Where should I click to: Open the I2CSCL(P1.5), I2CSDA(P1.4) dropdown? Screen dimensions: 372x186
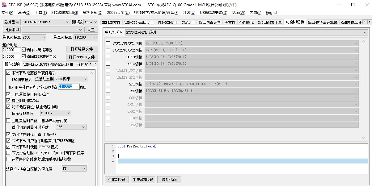tap(252, 91)
